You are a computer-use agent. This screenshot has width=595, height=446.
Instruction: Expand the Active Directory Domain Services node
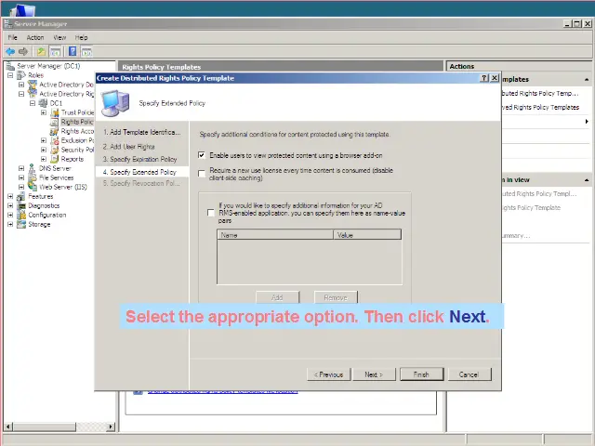point(21,85)
